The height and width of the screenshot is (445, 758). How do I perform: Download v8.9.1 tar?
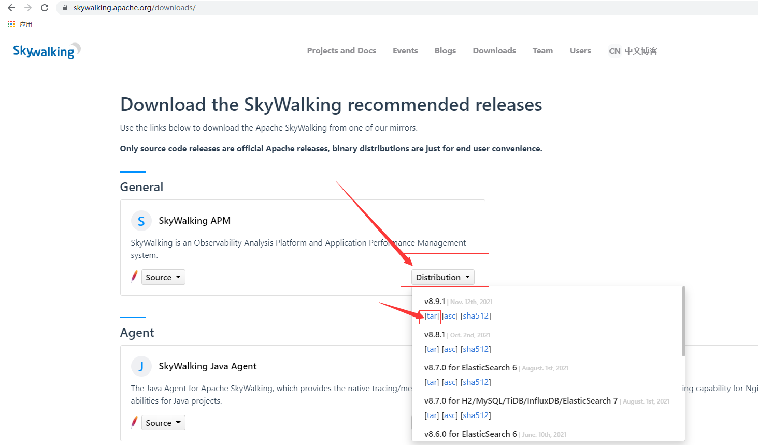tap(432, 316)
